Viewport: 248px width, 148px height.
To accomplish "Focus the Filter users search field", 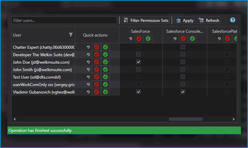I will click(x=64, y=20).
